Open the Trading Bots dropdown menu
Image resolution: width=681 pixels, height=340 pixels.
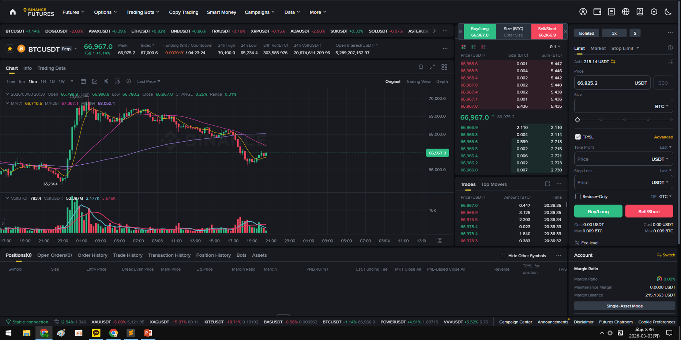(143, 12)
